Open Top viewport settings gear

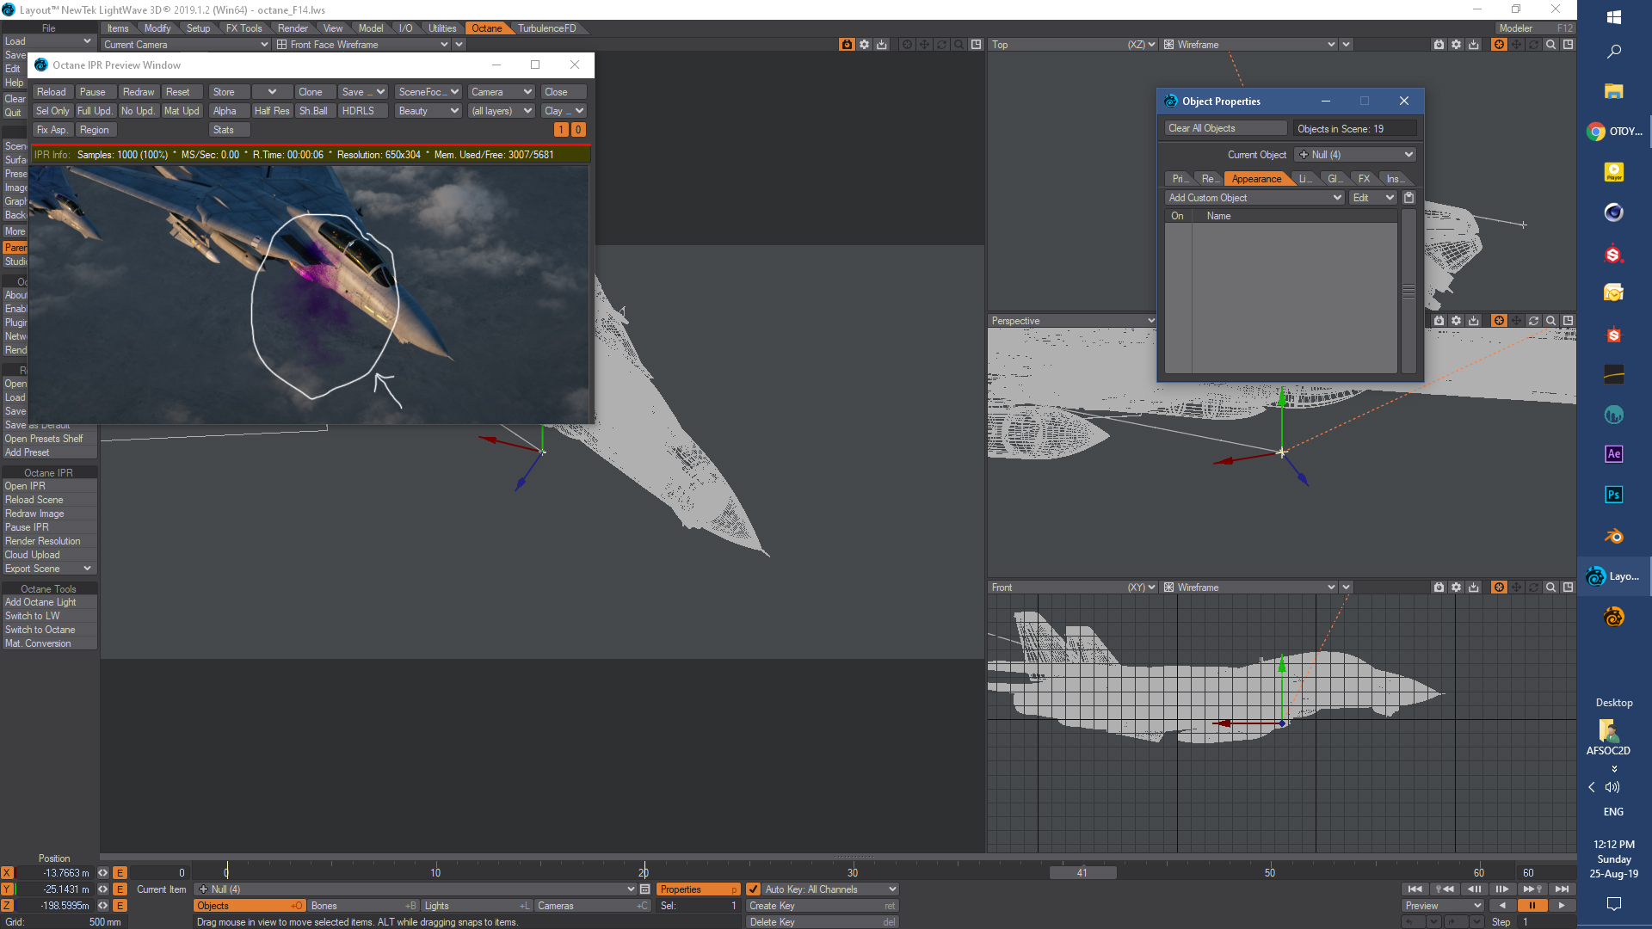pos(1456,45)
